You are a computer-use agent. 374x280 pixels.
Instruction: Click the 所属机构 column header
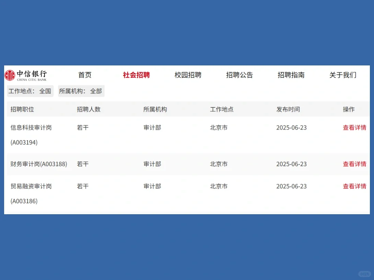tap(155, 109)
